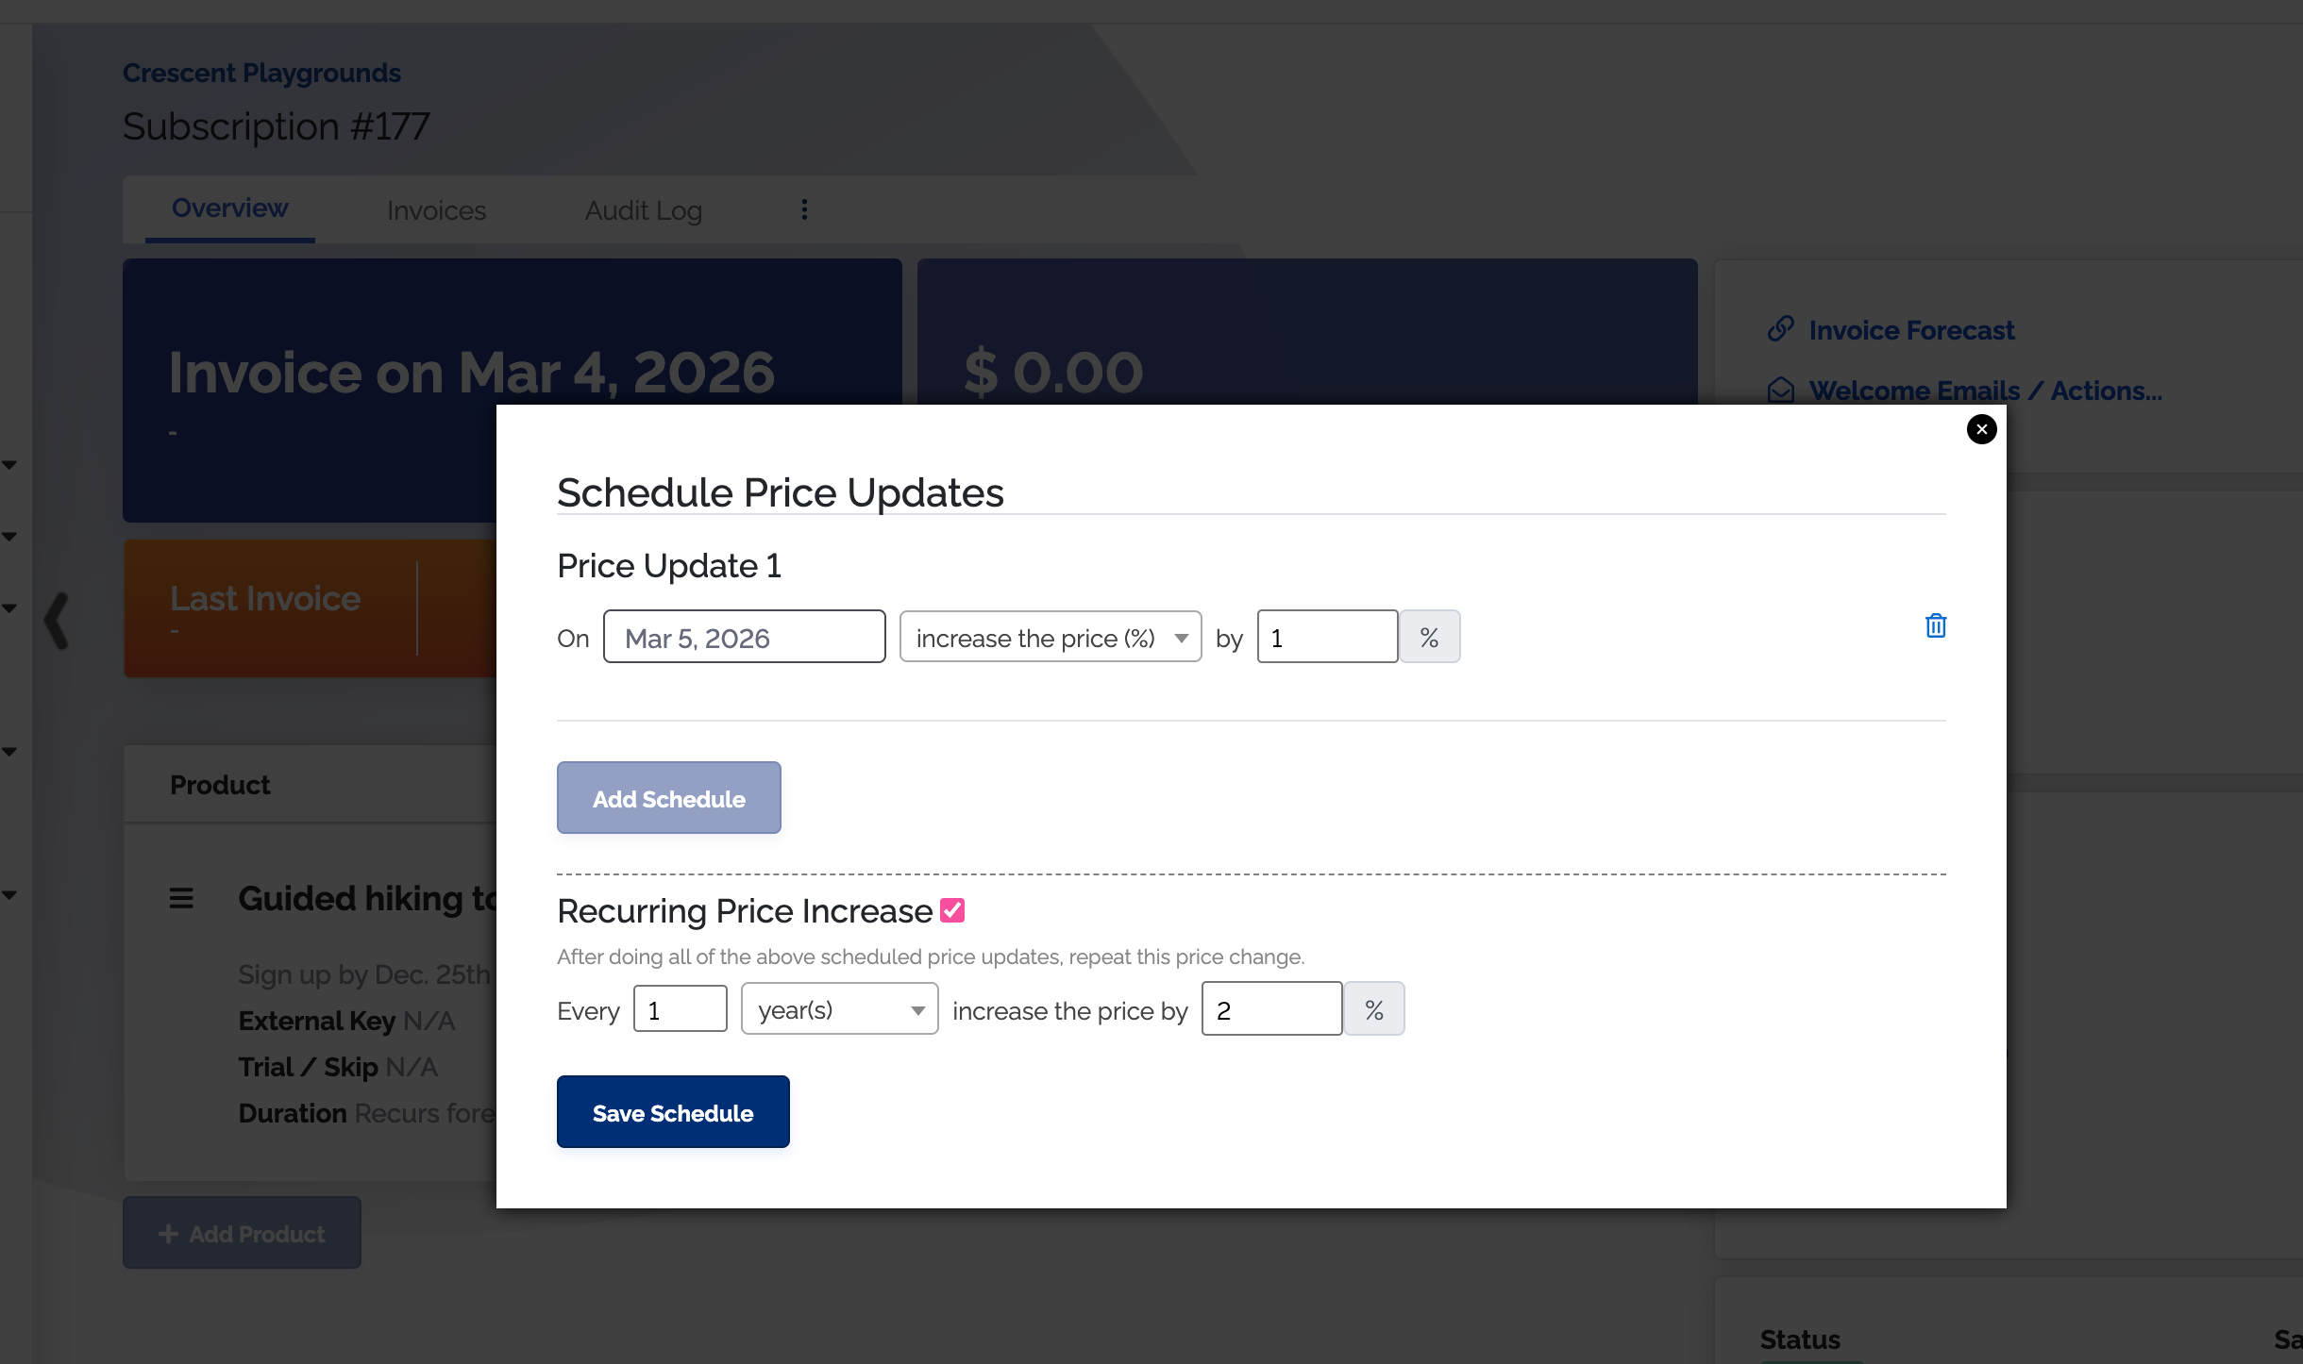Expand the topmost left sidebar caret
2303x1364 pixels.
tap(9, 465)
